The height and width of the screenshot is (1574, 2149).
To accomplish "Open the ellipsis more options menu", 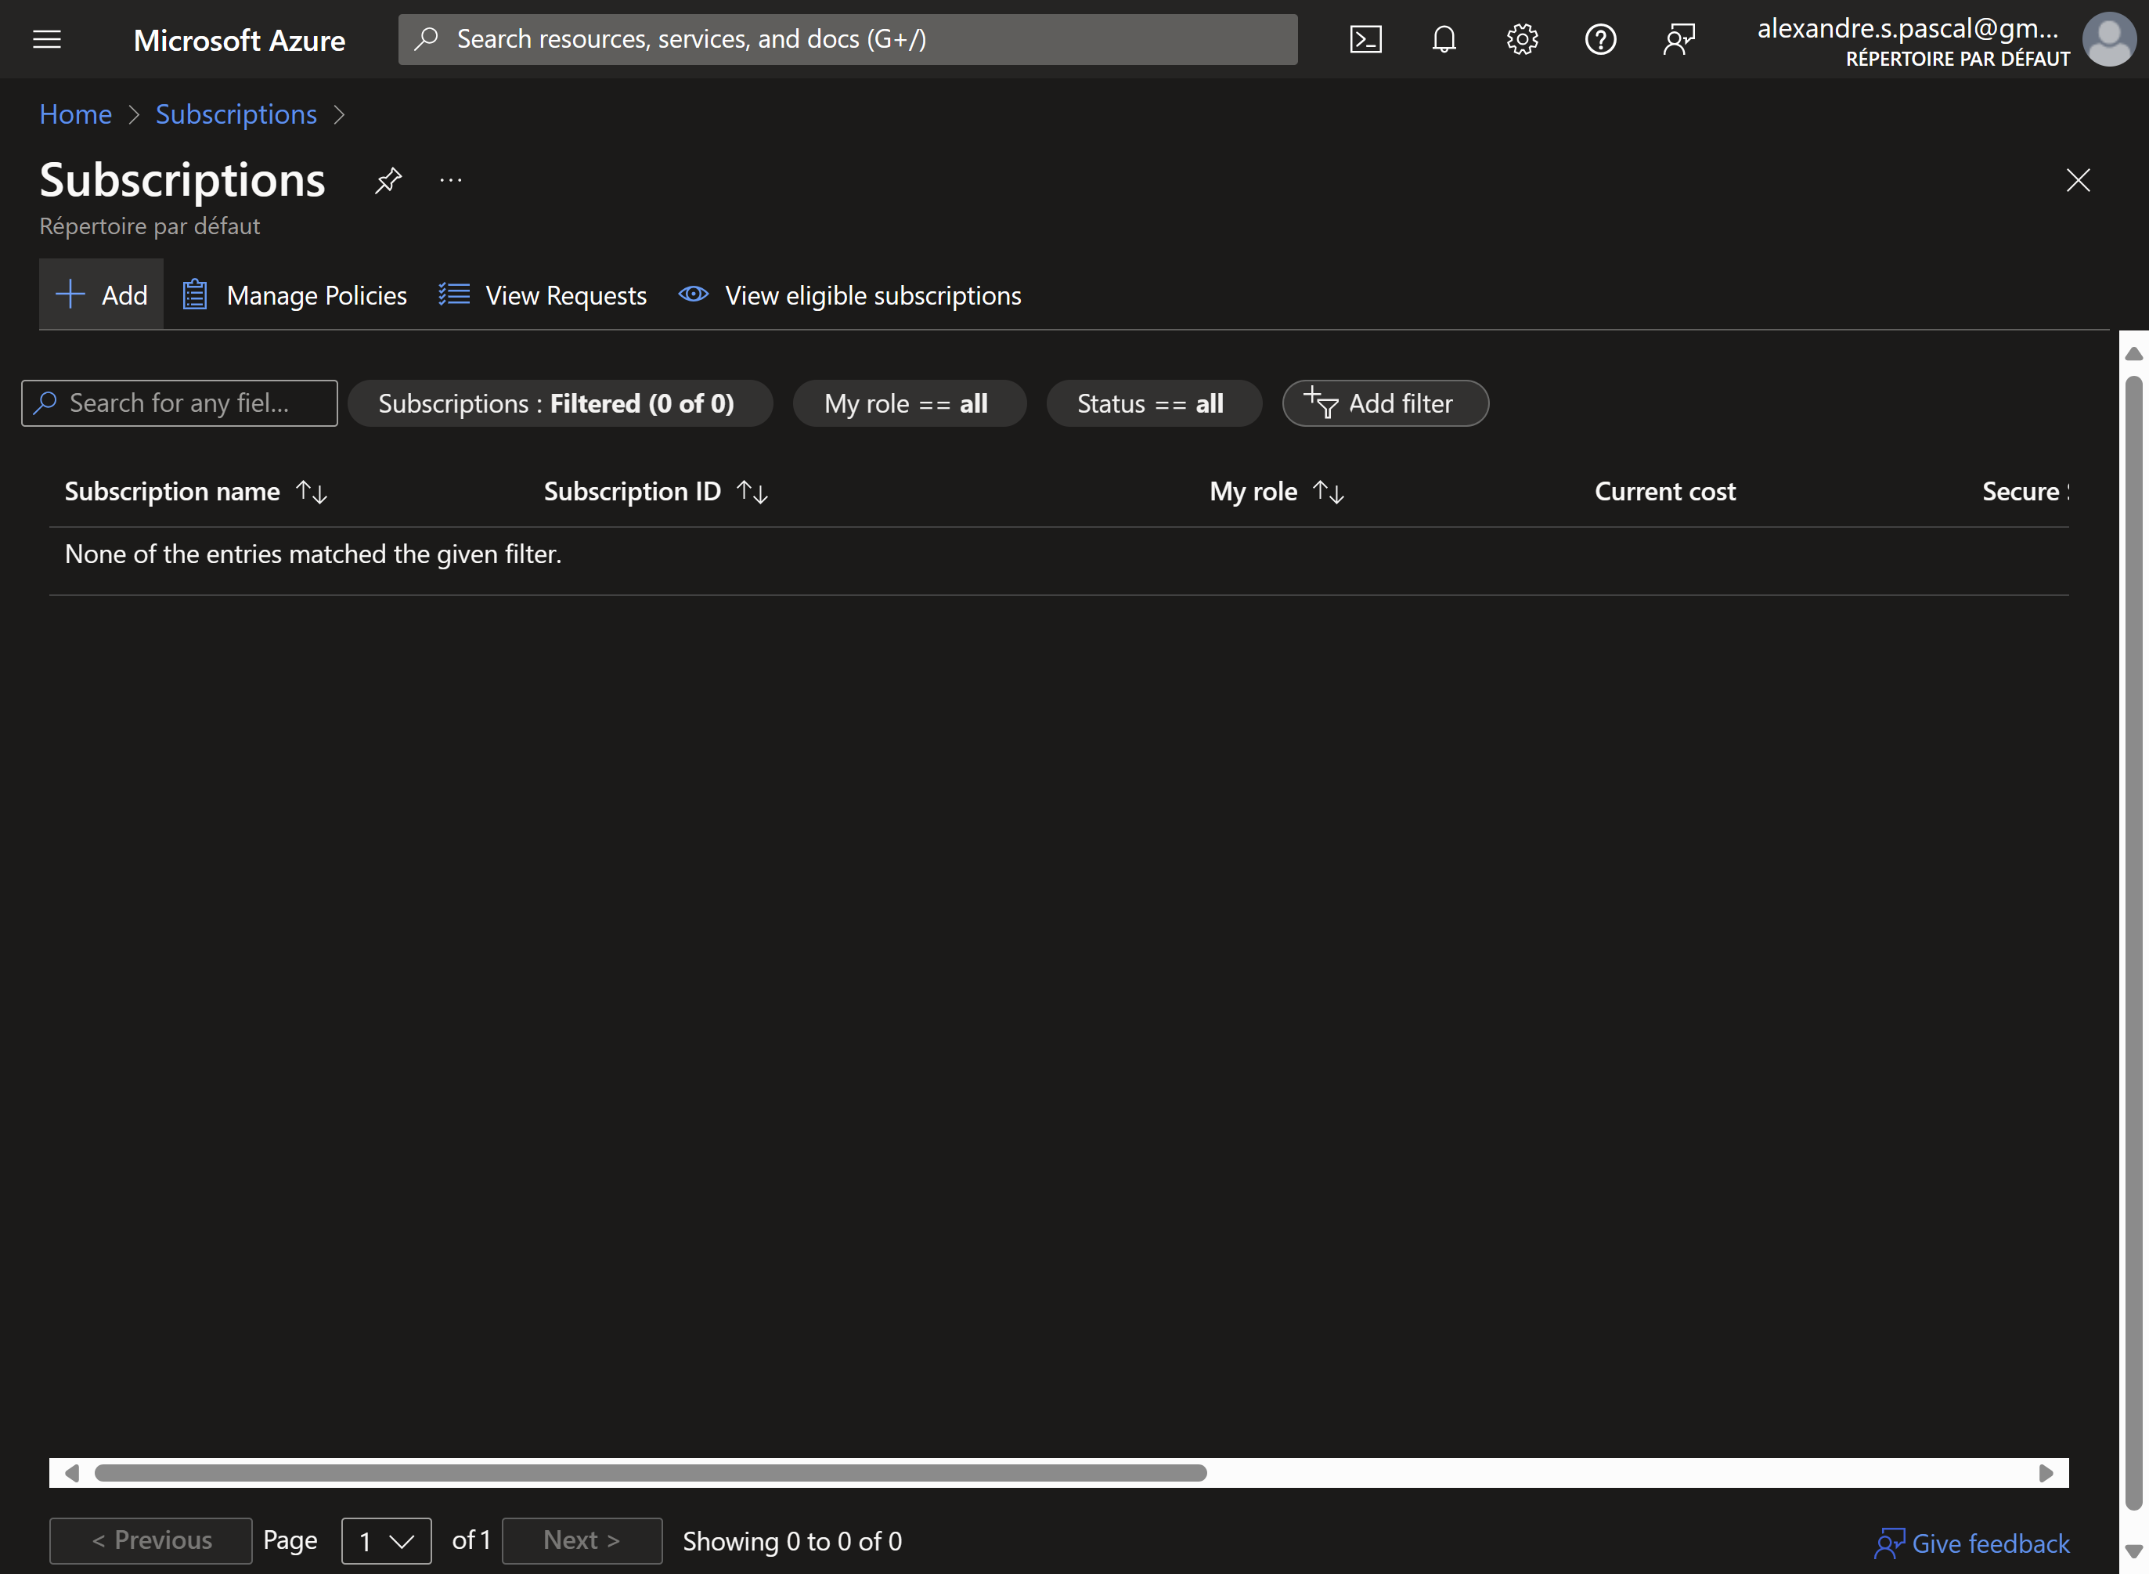I will (x=451, y=180).
